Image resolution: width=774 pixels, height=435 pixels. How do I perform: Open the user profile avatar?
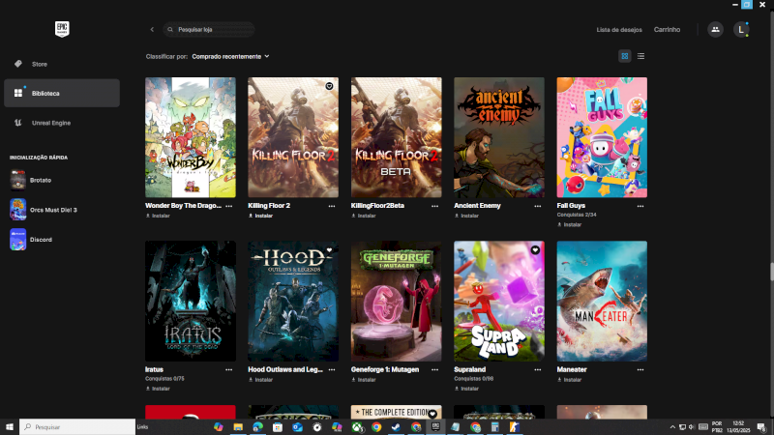741,30
